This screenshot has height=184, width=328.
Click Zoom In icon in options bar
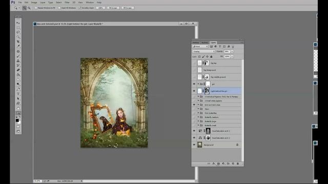pyautogui.click(x=25, y=8)
